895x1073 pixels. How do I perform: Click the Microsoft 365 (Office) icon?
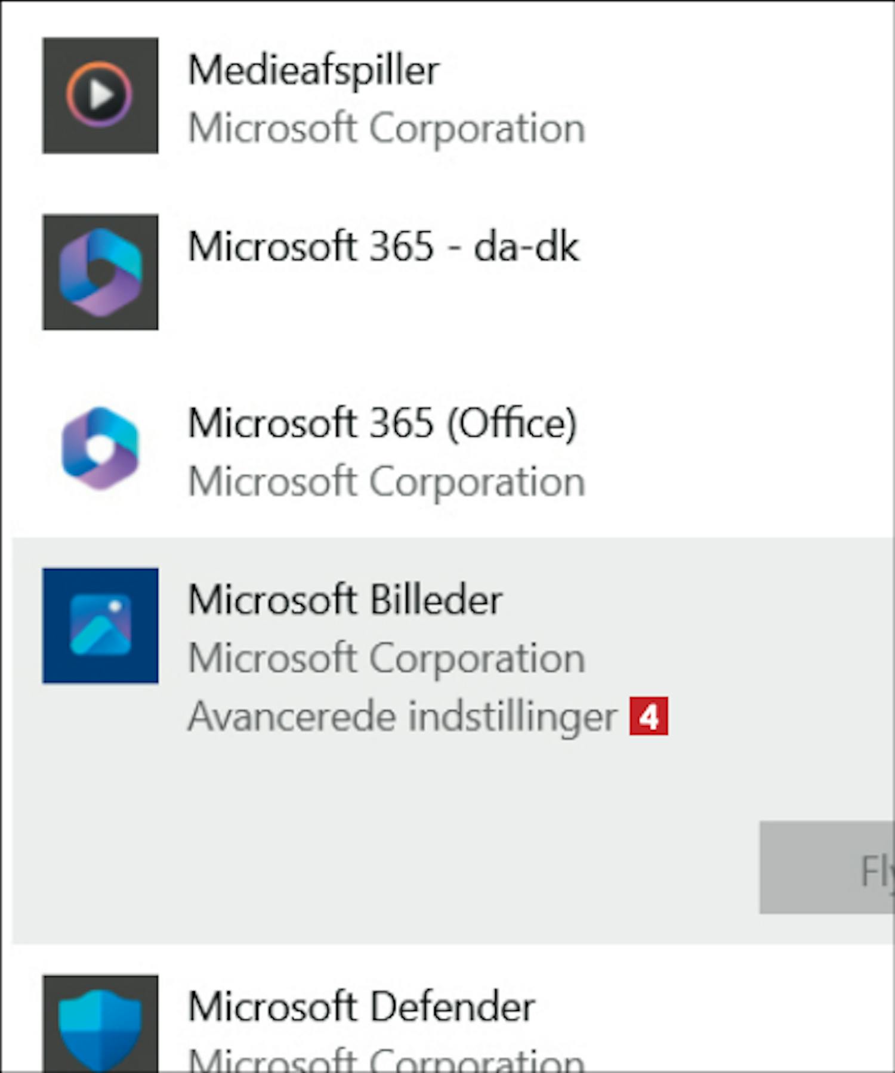pos(100,449)
